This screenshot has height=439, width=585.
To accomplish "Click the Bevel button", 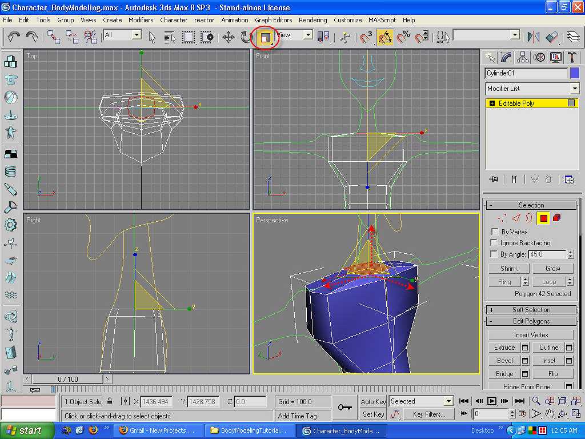I will pyautogui.click(x=504, y=361).
